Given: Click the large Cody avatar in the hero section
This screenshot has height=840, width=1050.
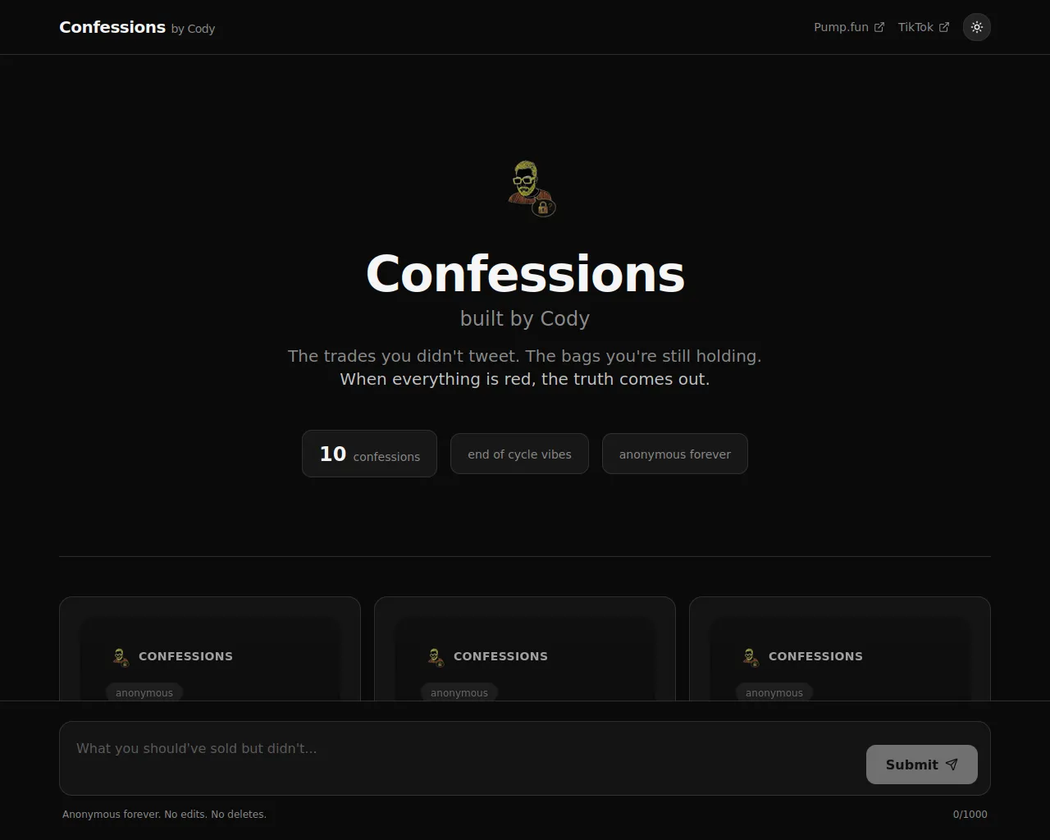Looking at the screenshot, I should tap(531, 189).
